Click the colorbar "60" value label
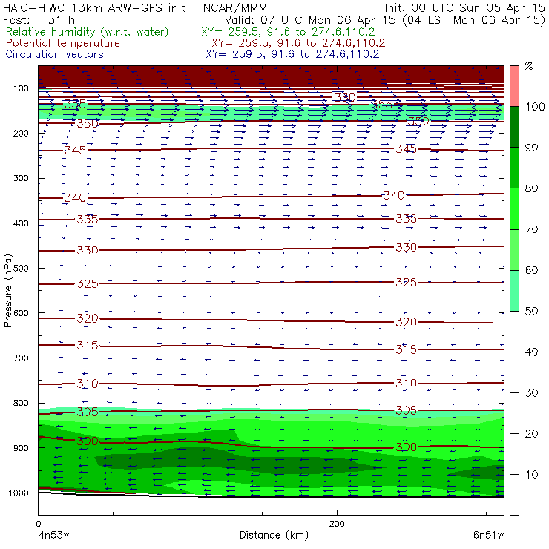This screenshot has width=549, height=549. point(531,270)
